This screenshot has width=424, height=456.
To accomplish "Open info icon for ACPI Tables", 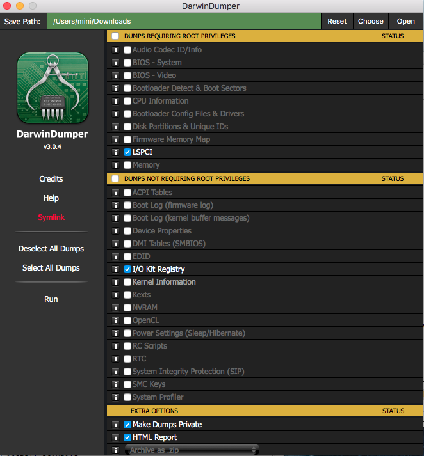I will 116,193.
